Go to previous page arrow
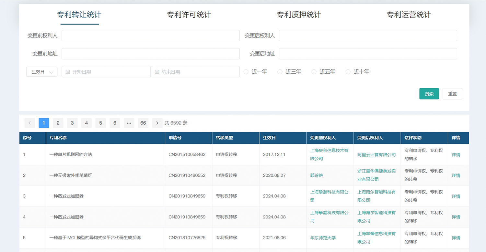 pos(29,123)
